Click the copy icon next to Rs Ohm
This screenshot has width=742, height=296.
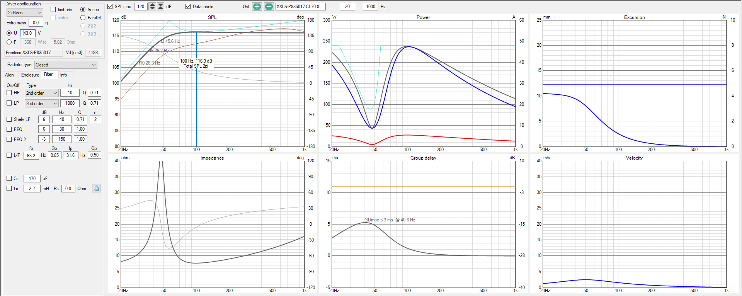96,188
